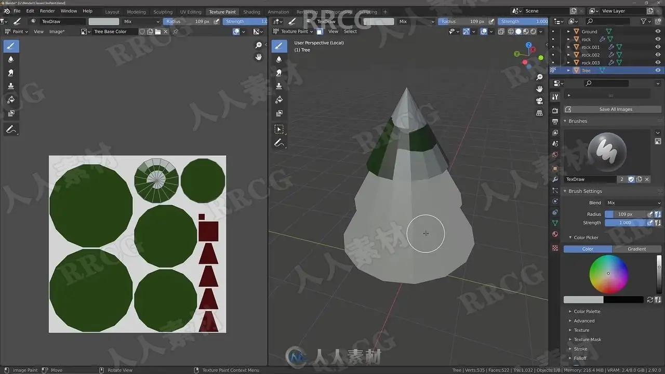Select the Select Box tool in viewport

click(x=279, y=129)
